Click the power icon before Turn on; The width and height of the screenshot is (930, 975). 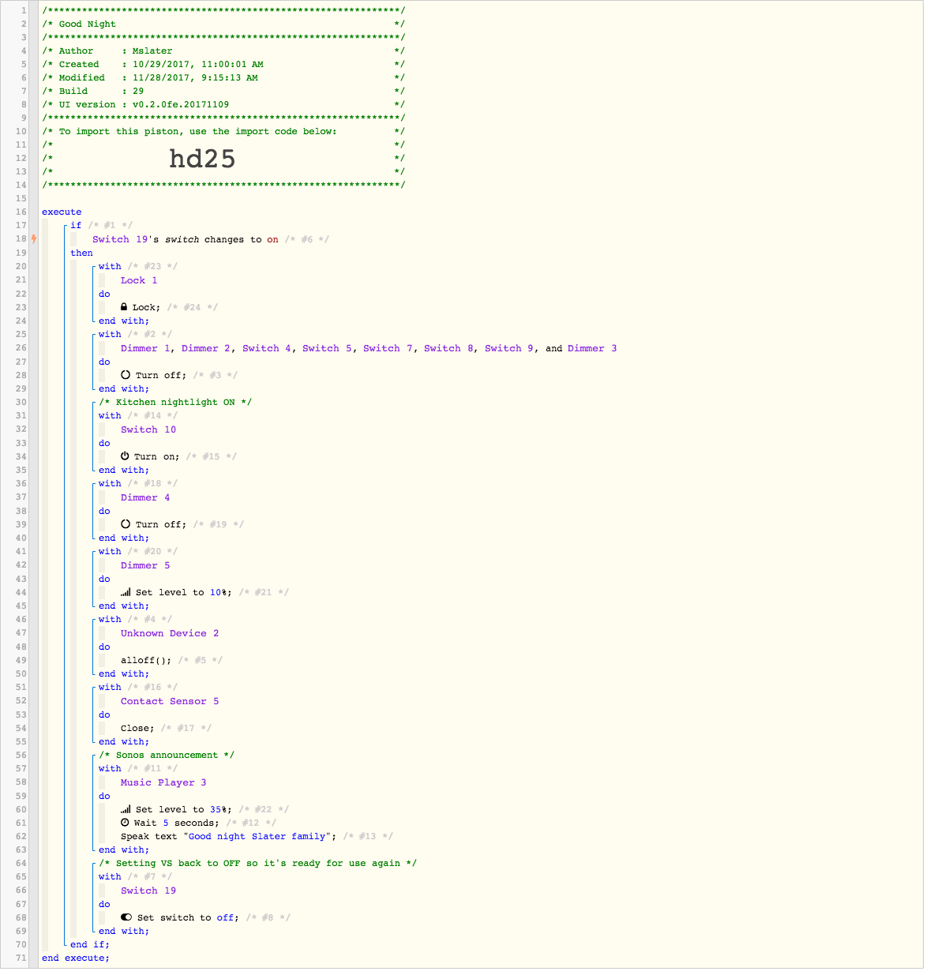pyautogui.click(x=125, y=456)
